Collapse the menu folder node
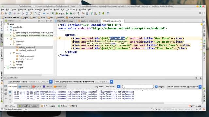This screenshot has width=209, height=117. [x=11, y=53]
